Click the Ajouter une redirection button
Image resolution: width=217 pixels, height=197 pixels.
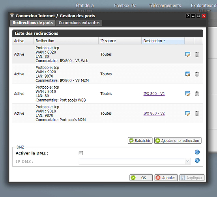click(178, 140)
